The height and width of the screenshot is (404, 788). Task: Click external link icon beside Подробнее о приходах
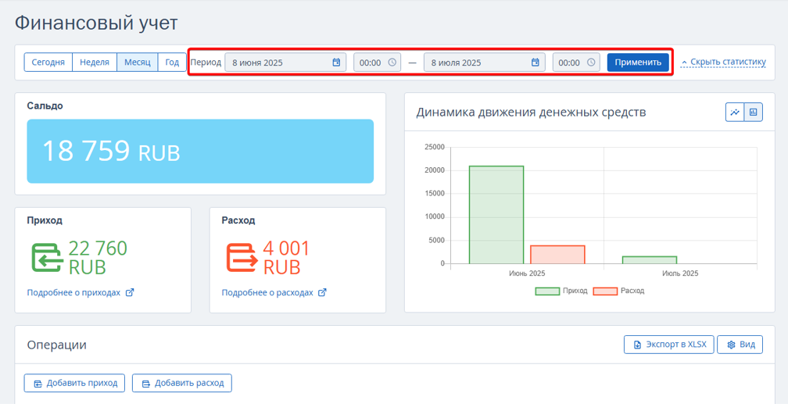tap(129, 292)
